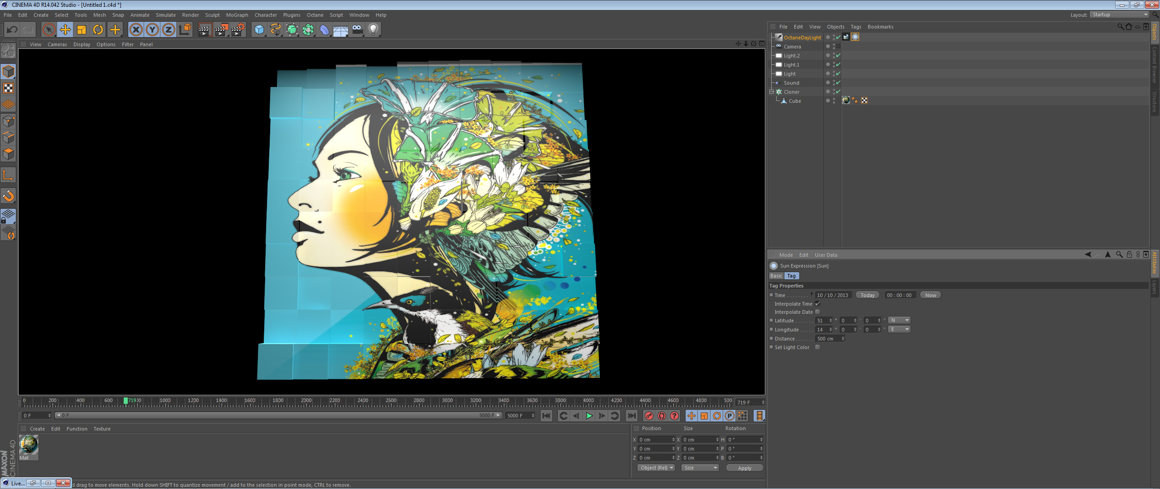
Task: Click the Undo arrow icon
Action: pos(12,30)
